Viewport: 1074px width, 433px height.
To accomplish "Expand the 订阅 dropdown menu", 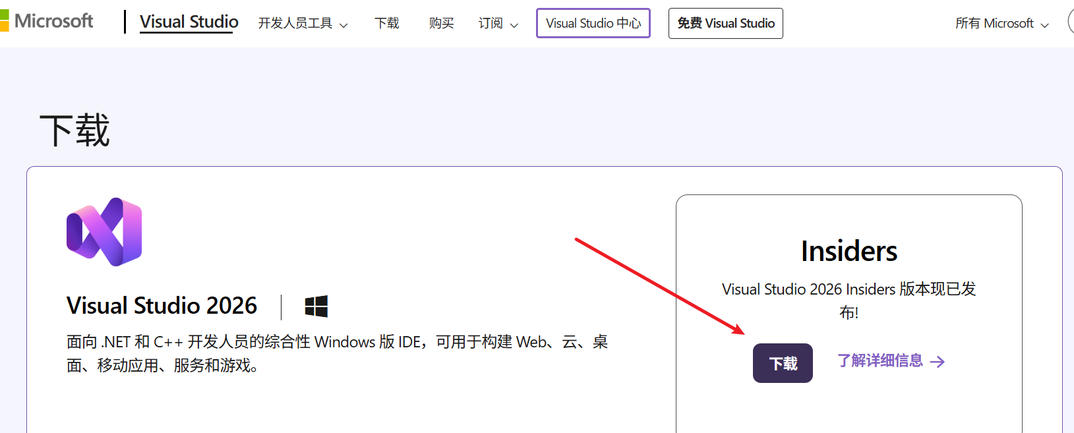I will click(x=498, y=24).
